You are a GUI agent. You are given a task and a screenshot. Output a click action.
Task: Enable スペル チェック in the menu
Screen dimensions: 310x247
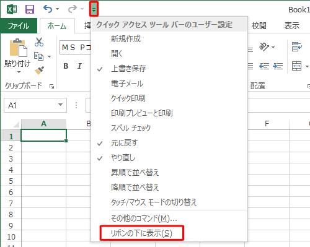pos(169,128)
